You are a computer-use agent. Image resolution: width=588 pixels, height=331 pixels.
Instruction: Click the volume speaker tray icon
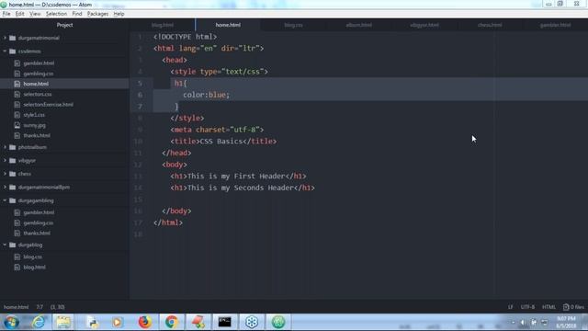523,323
